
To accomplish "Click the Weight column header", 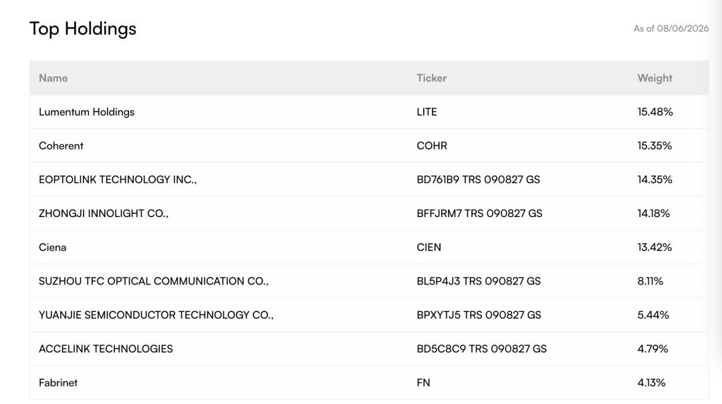I will 654,78.
